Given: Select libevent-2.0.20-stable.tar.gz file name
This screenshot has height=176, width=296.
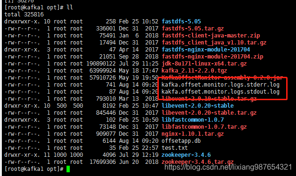Looking at the screenshot, I should click(209, 113).
